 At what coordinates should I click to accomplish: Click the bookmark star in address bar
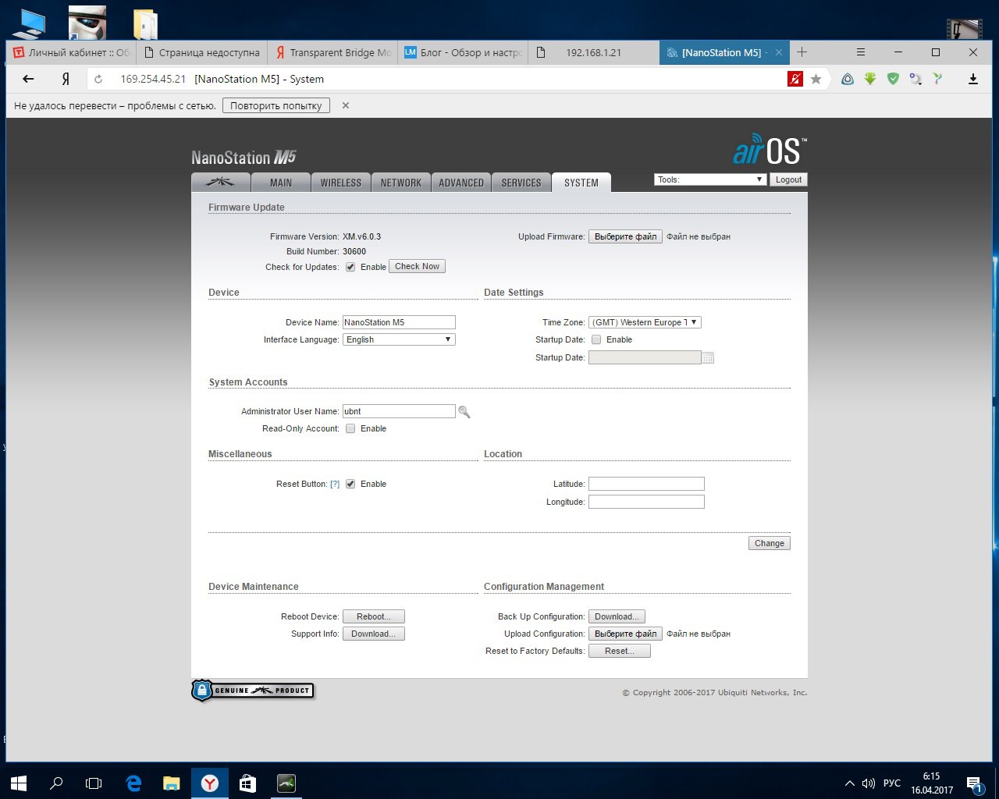click(x=816, y=79)
